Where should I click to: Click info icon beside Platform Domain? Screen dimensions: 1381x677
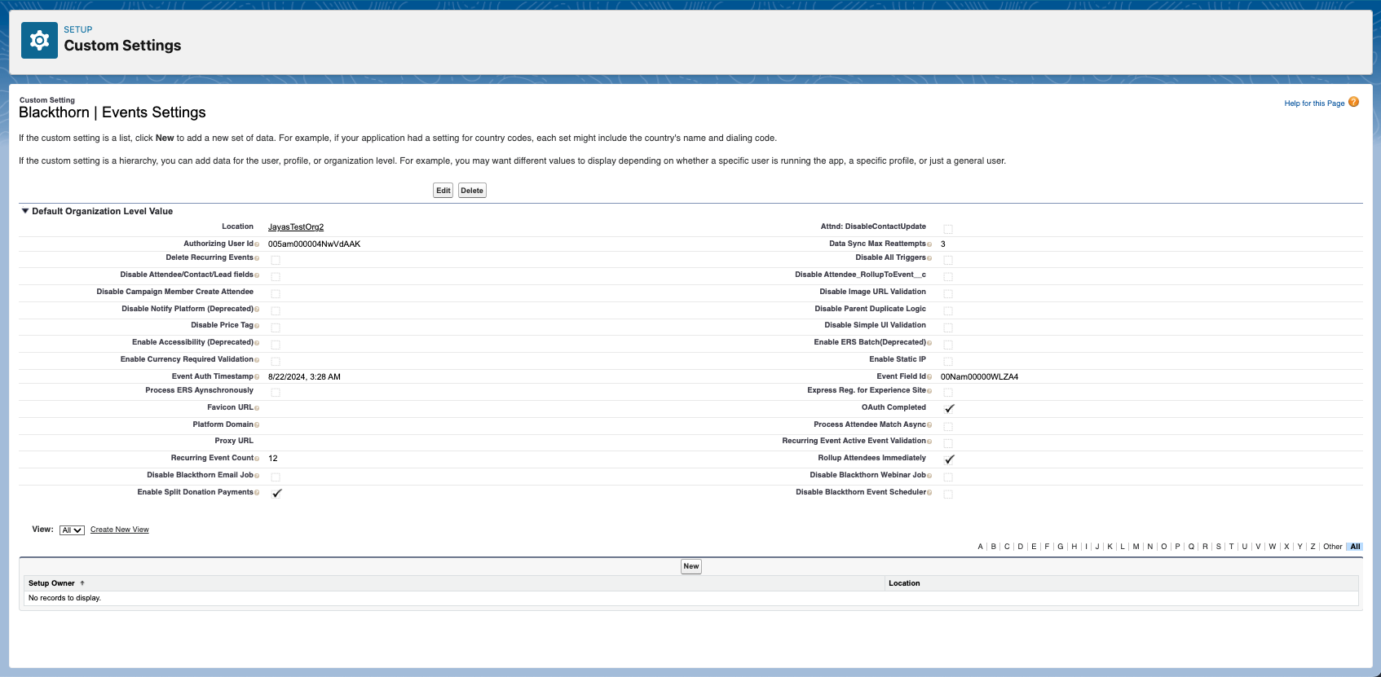pyautogui.click(x=257, y=425)
